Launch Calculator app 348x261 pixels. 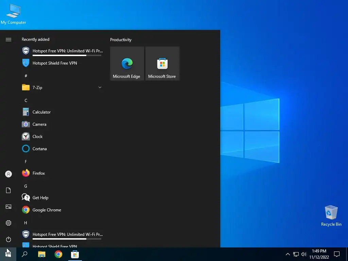click(x=62, y=112)
